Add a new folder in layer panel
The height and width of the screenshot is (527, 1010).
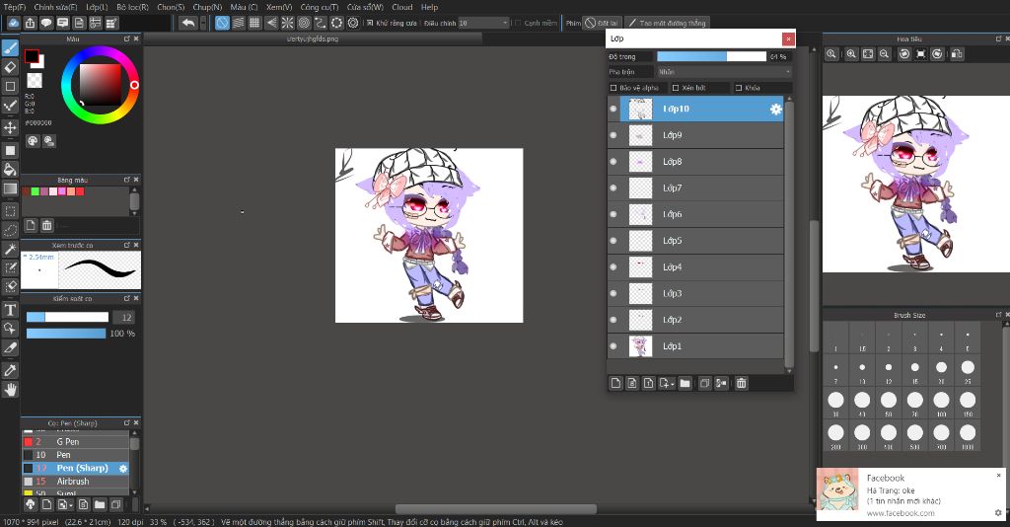[685, 383]
